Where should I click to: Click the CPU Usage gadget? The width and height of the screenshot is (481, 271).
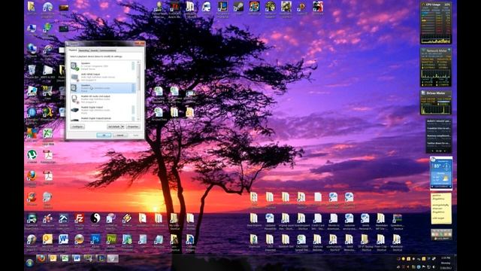pos(436,23)
